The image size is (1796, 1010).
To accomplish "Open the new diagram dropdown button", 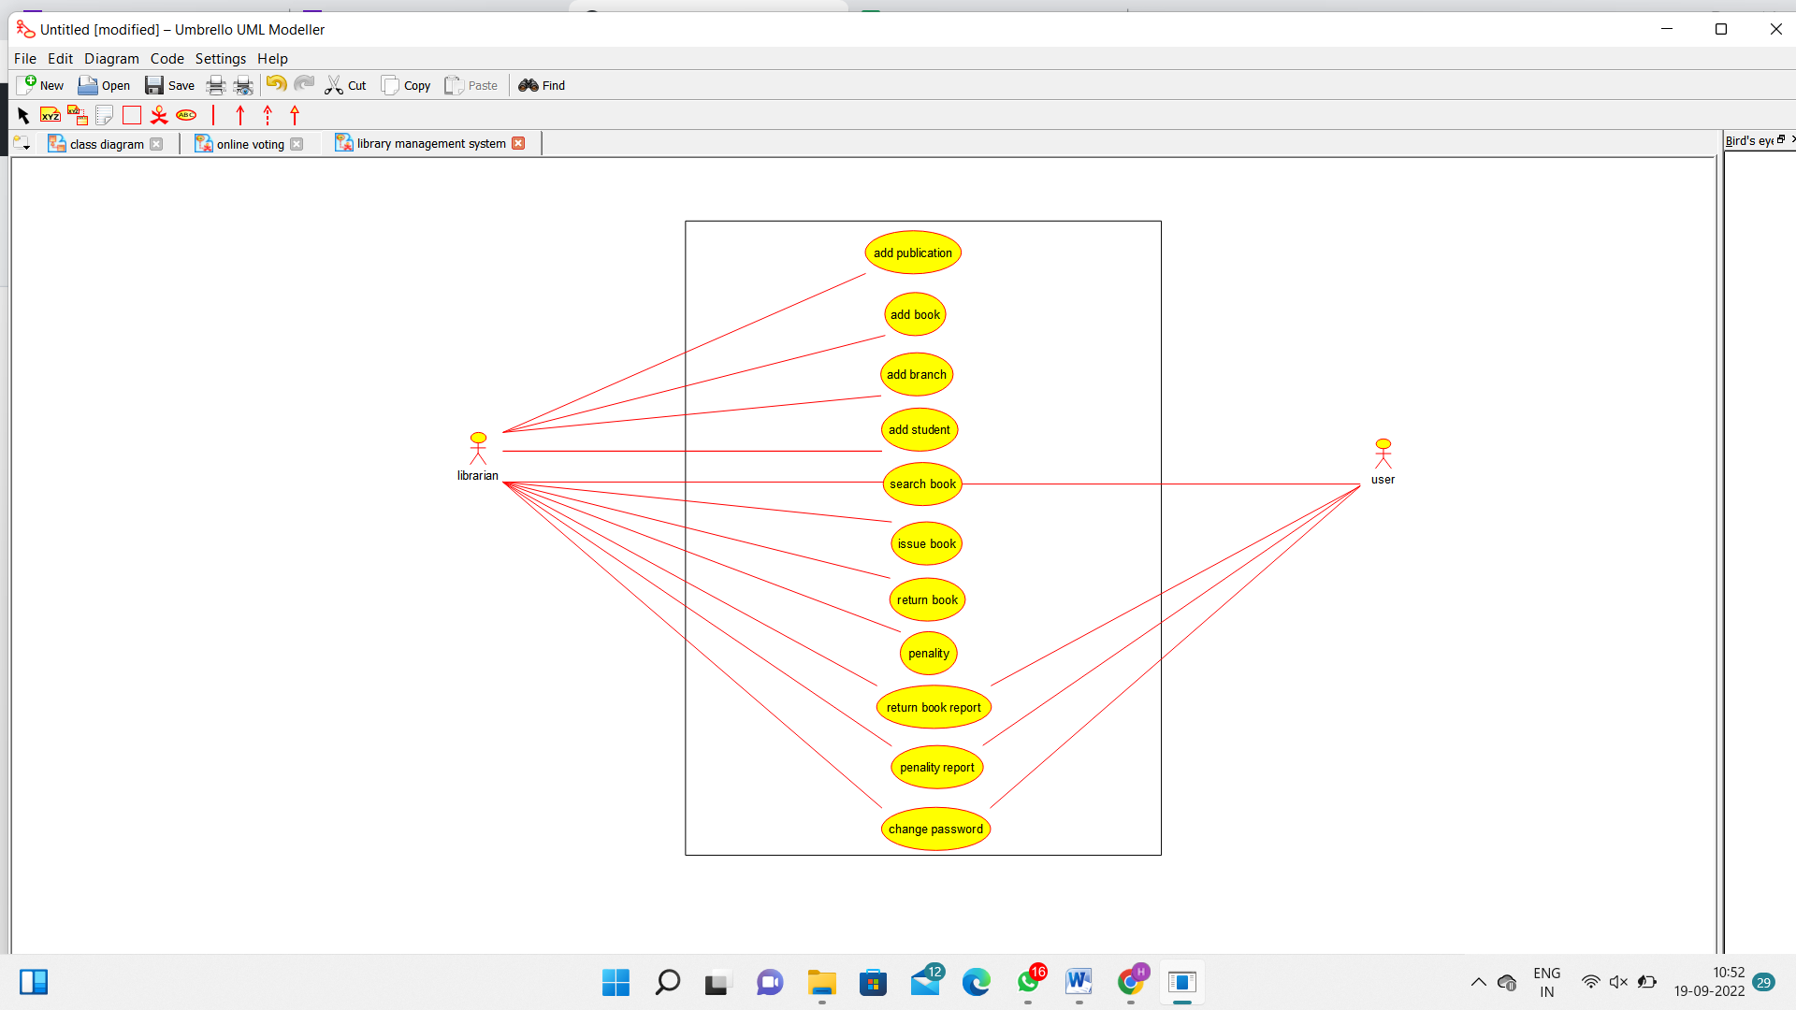I will (22, 144).
